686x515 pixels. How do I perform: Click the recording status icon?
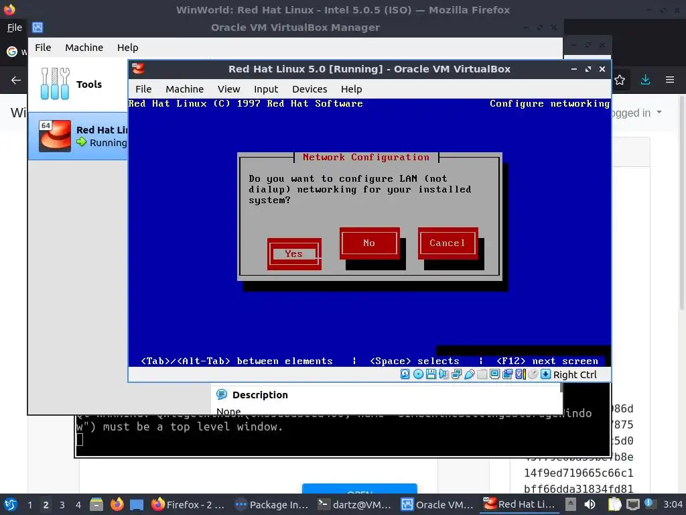508,374
